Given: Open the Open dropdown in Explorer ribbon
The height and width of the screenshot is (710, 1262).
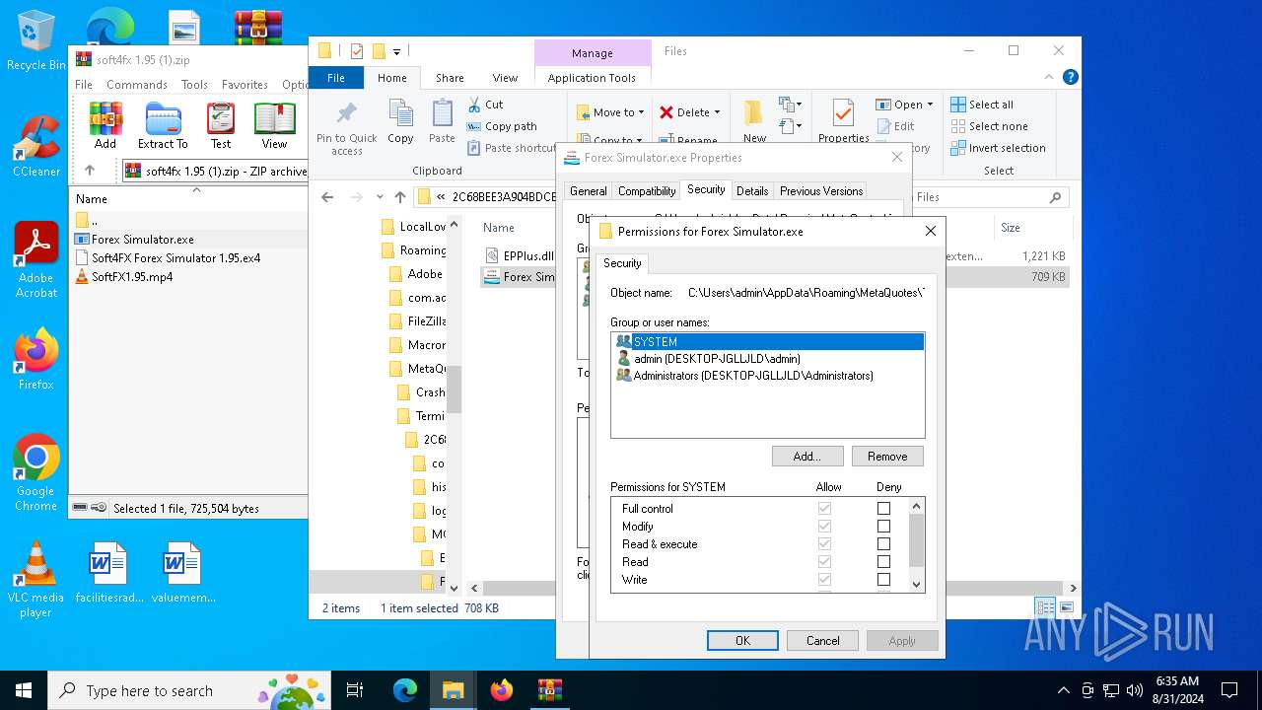Looking at the screenshot, I should click(904, 105).
